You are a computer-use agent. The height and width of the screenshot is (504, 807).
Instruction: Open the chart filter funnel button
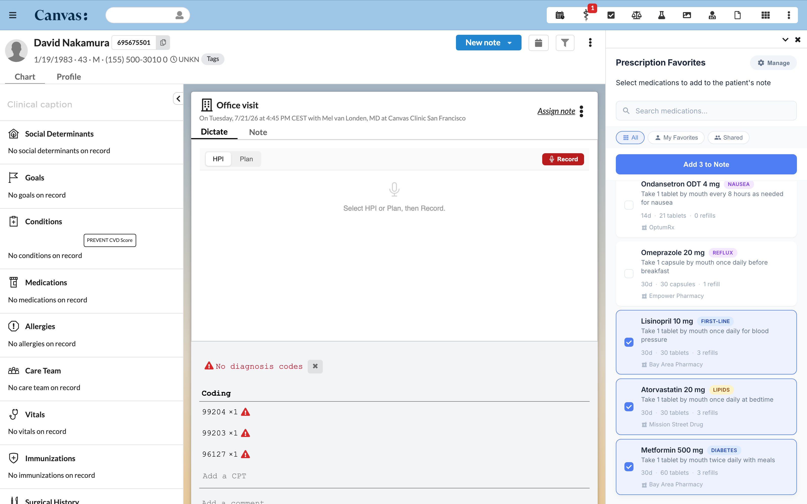[565, 43]
